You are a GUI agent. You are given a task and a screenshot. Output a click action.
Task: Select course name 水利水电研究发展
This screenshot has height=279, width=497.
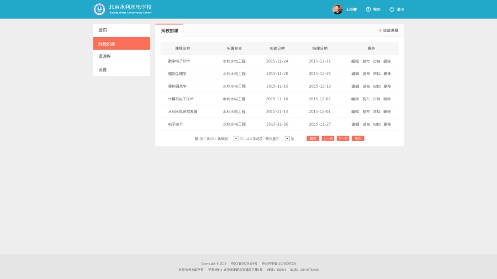click(183, 111)
